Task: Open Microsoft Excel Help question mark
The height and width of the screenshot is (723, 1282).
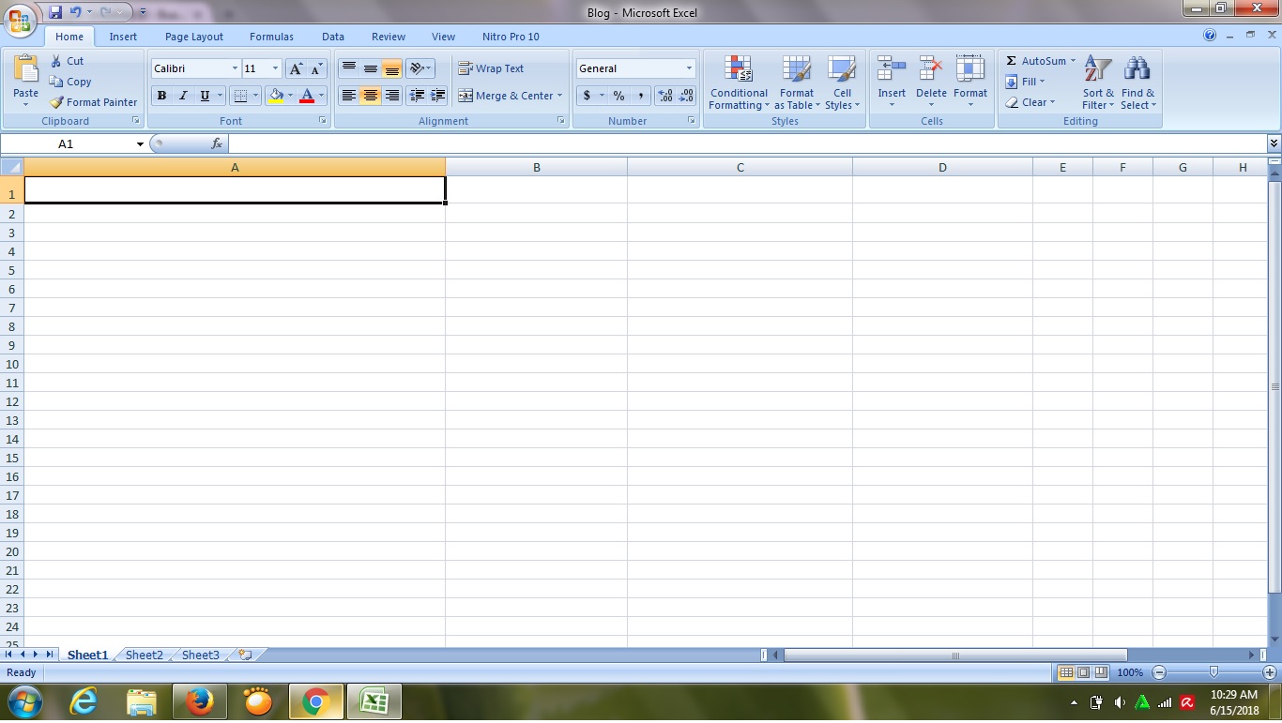Action: coord(1210,36)
